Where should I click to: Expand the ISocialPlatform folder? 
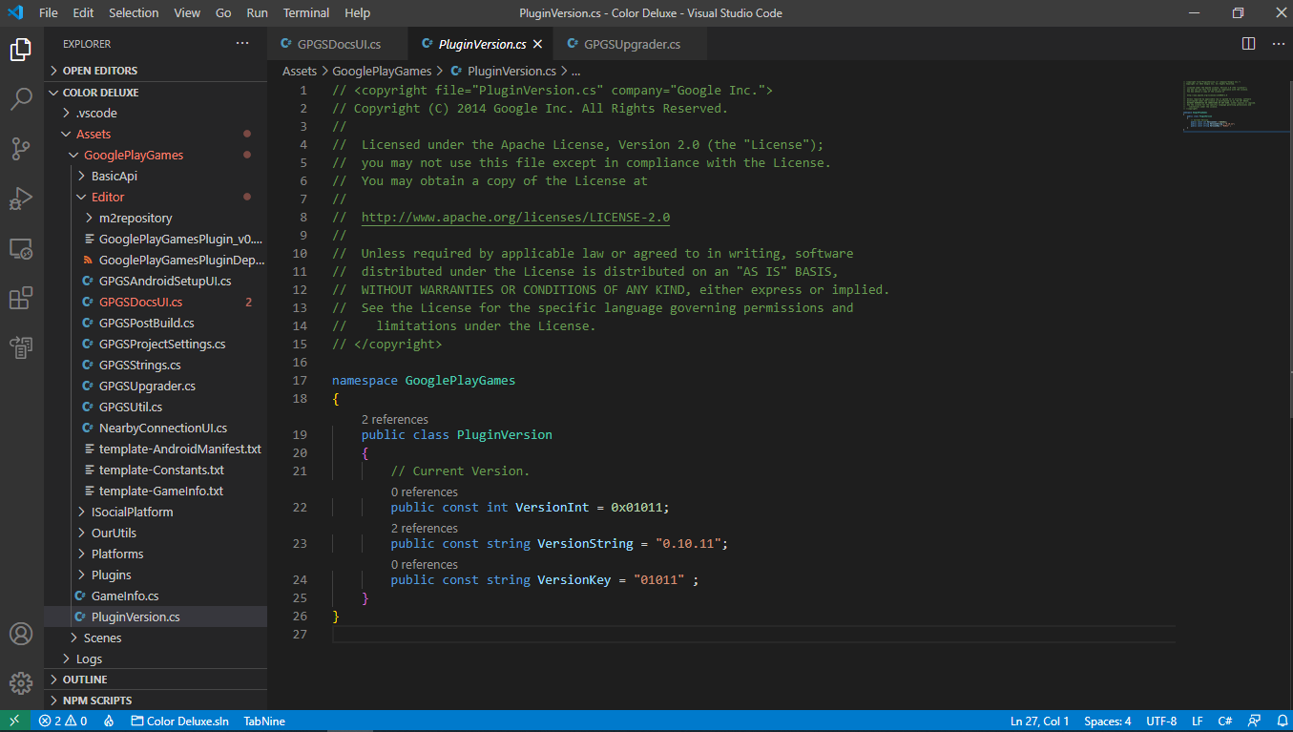(156, 512)
